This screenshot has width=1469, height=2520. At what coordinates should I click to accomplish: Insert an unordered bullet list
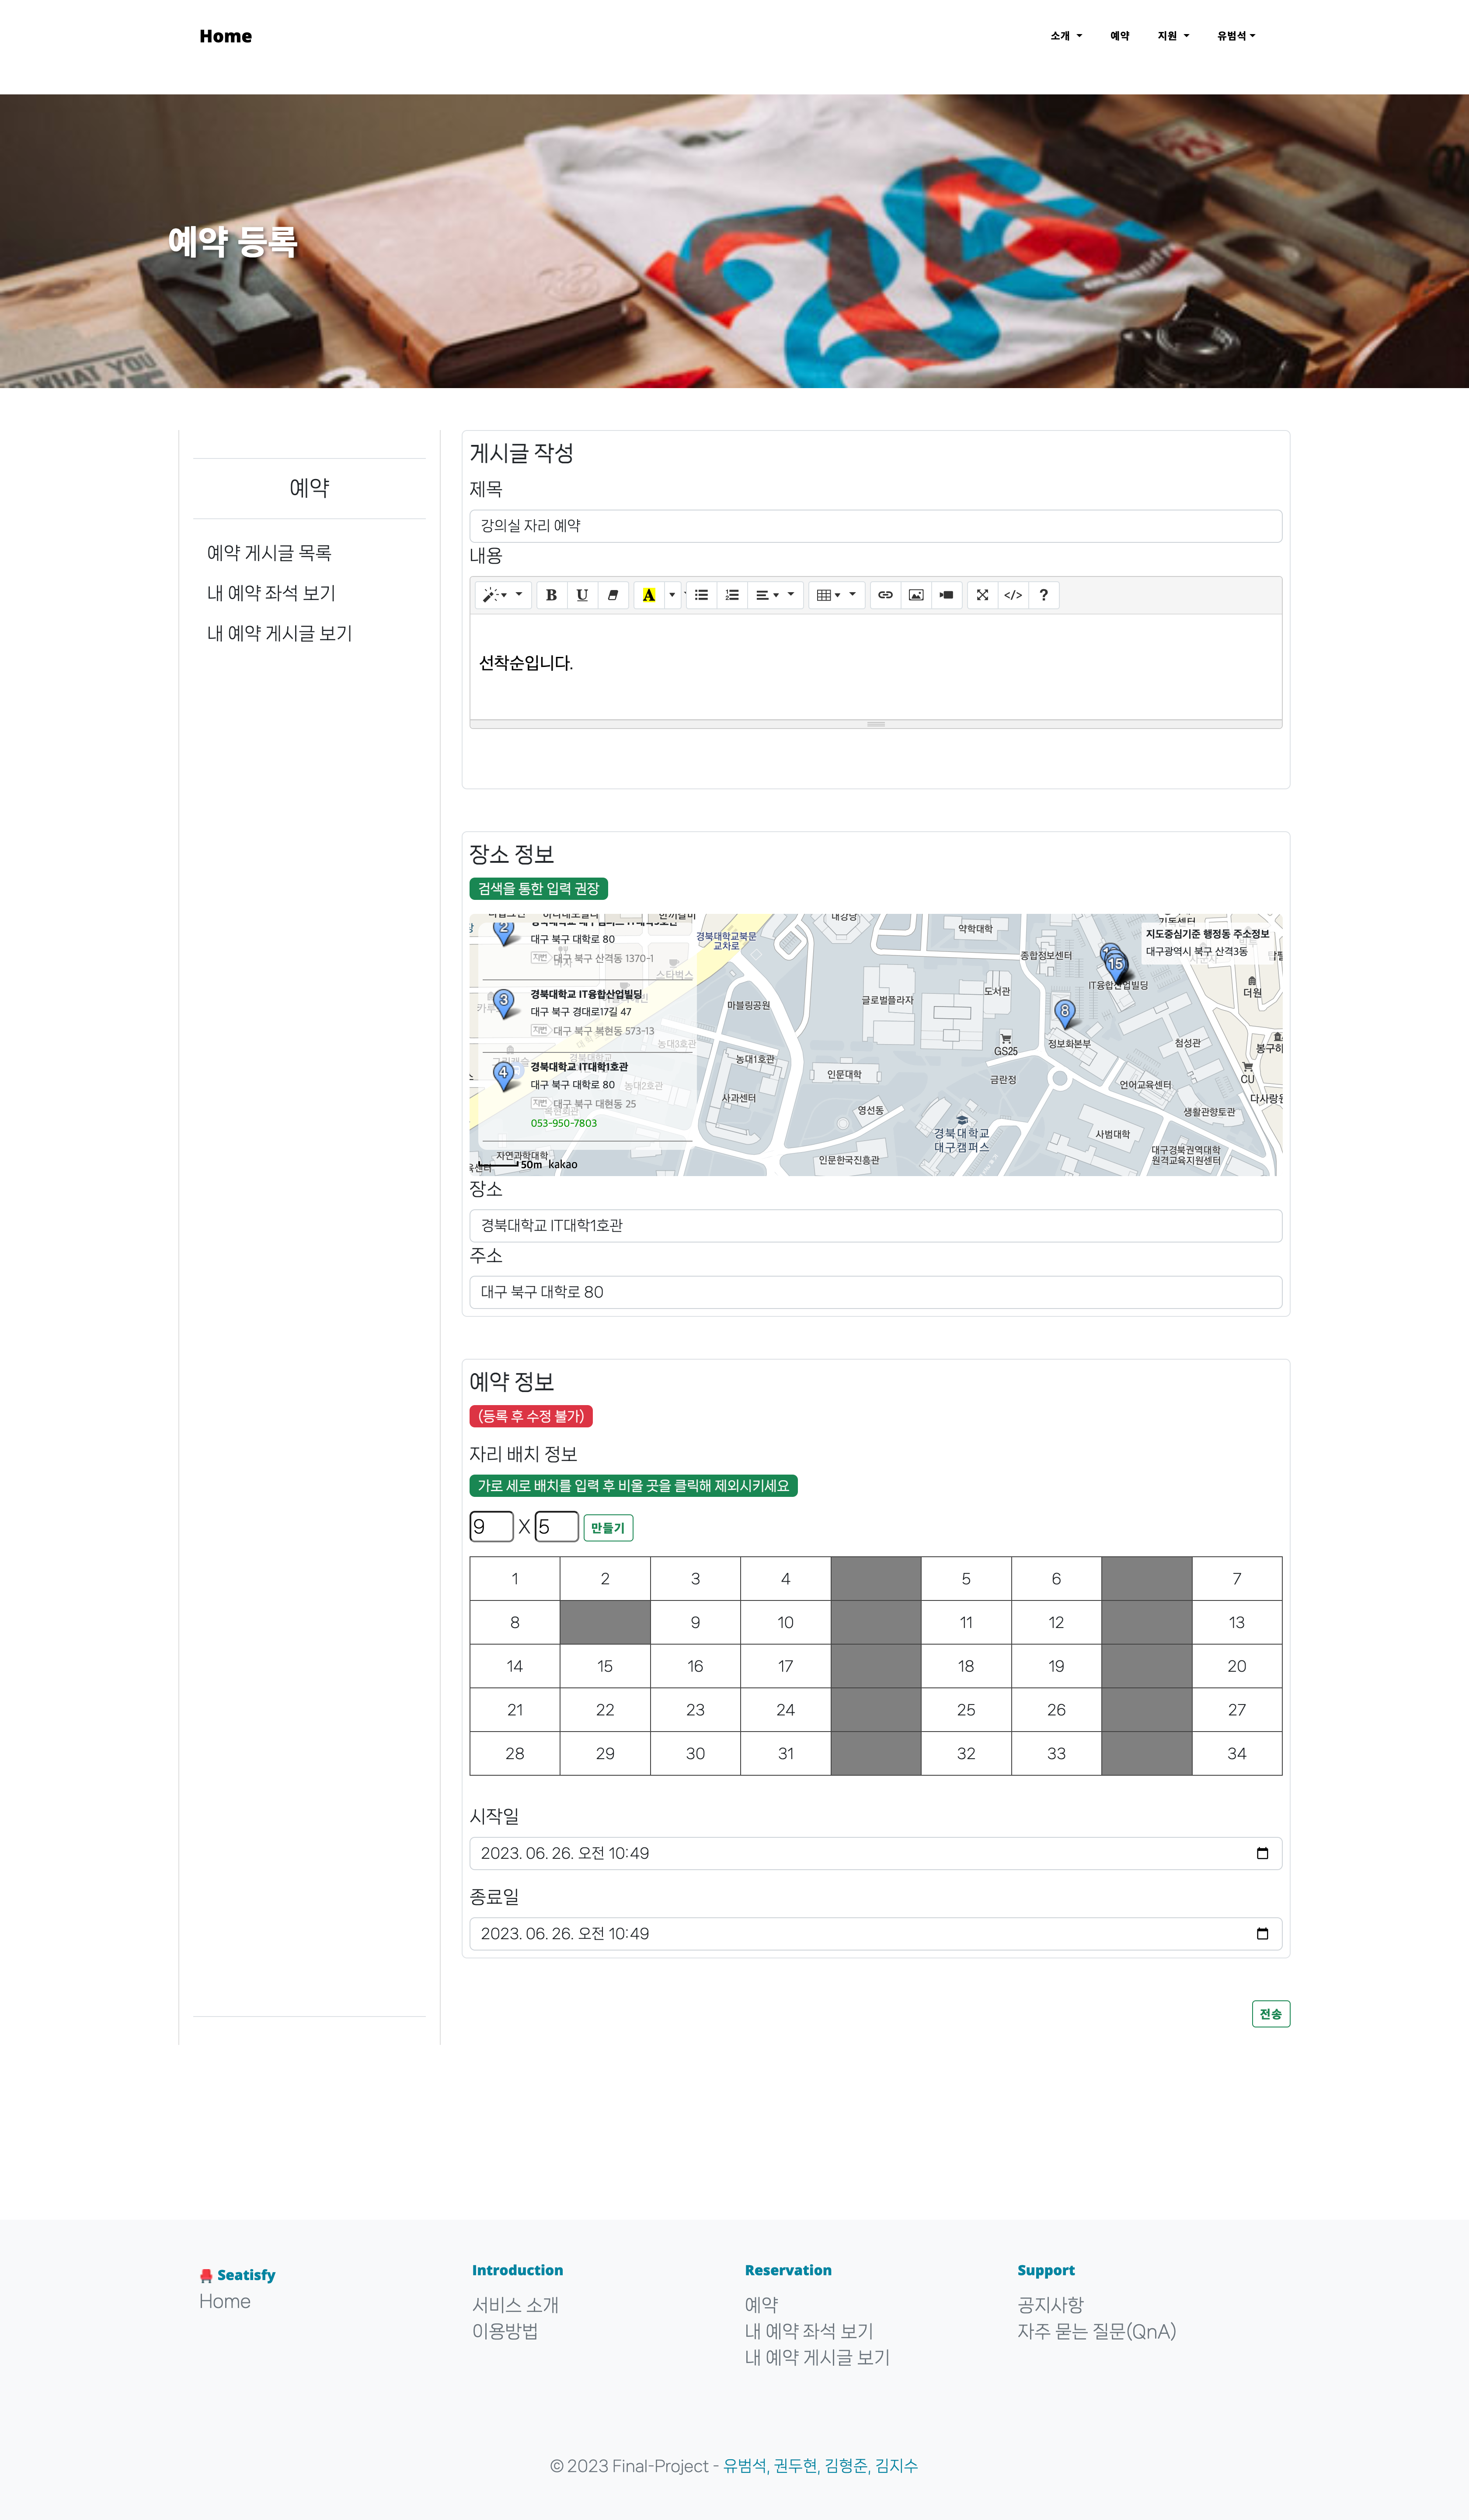pos(701,595)
